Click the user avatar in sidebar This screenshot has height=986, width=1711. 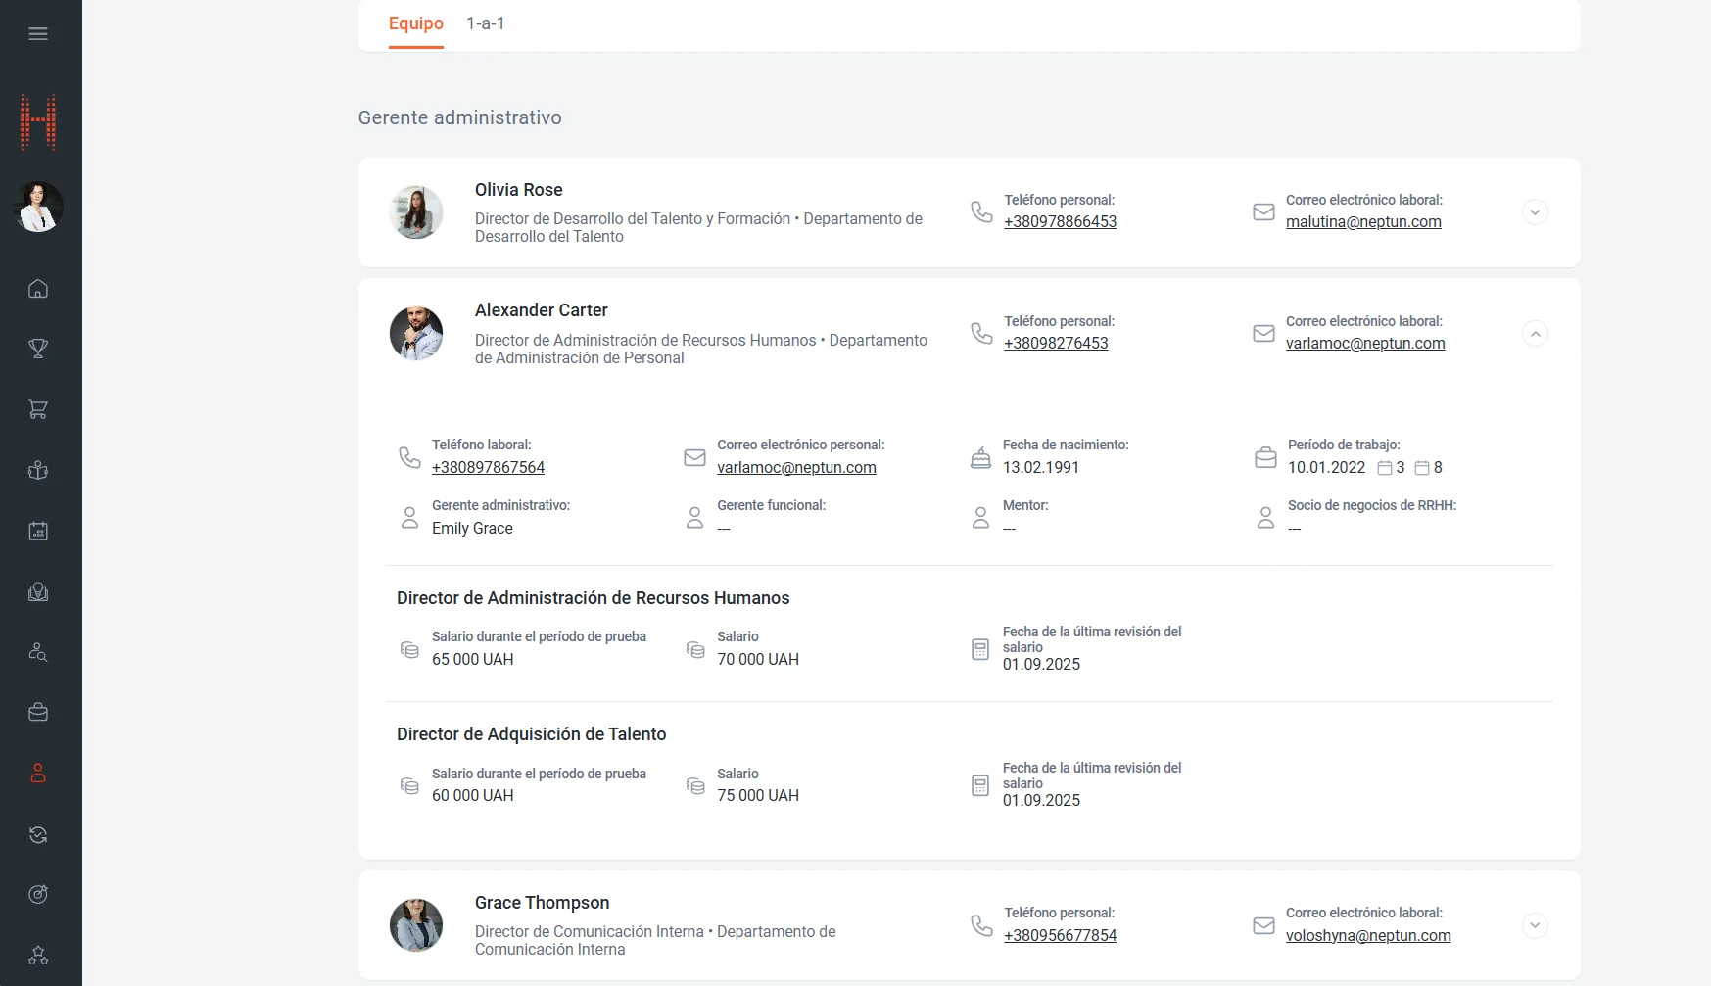coord(38,207)
